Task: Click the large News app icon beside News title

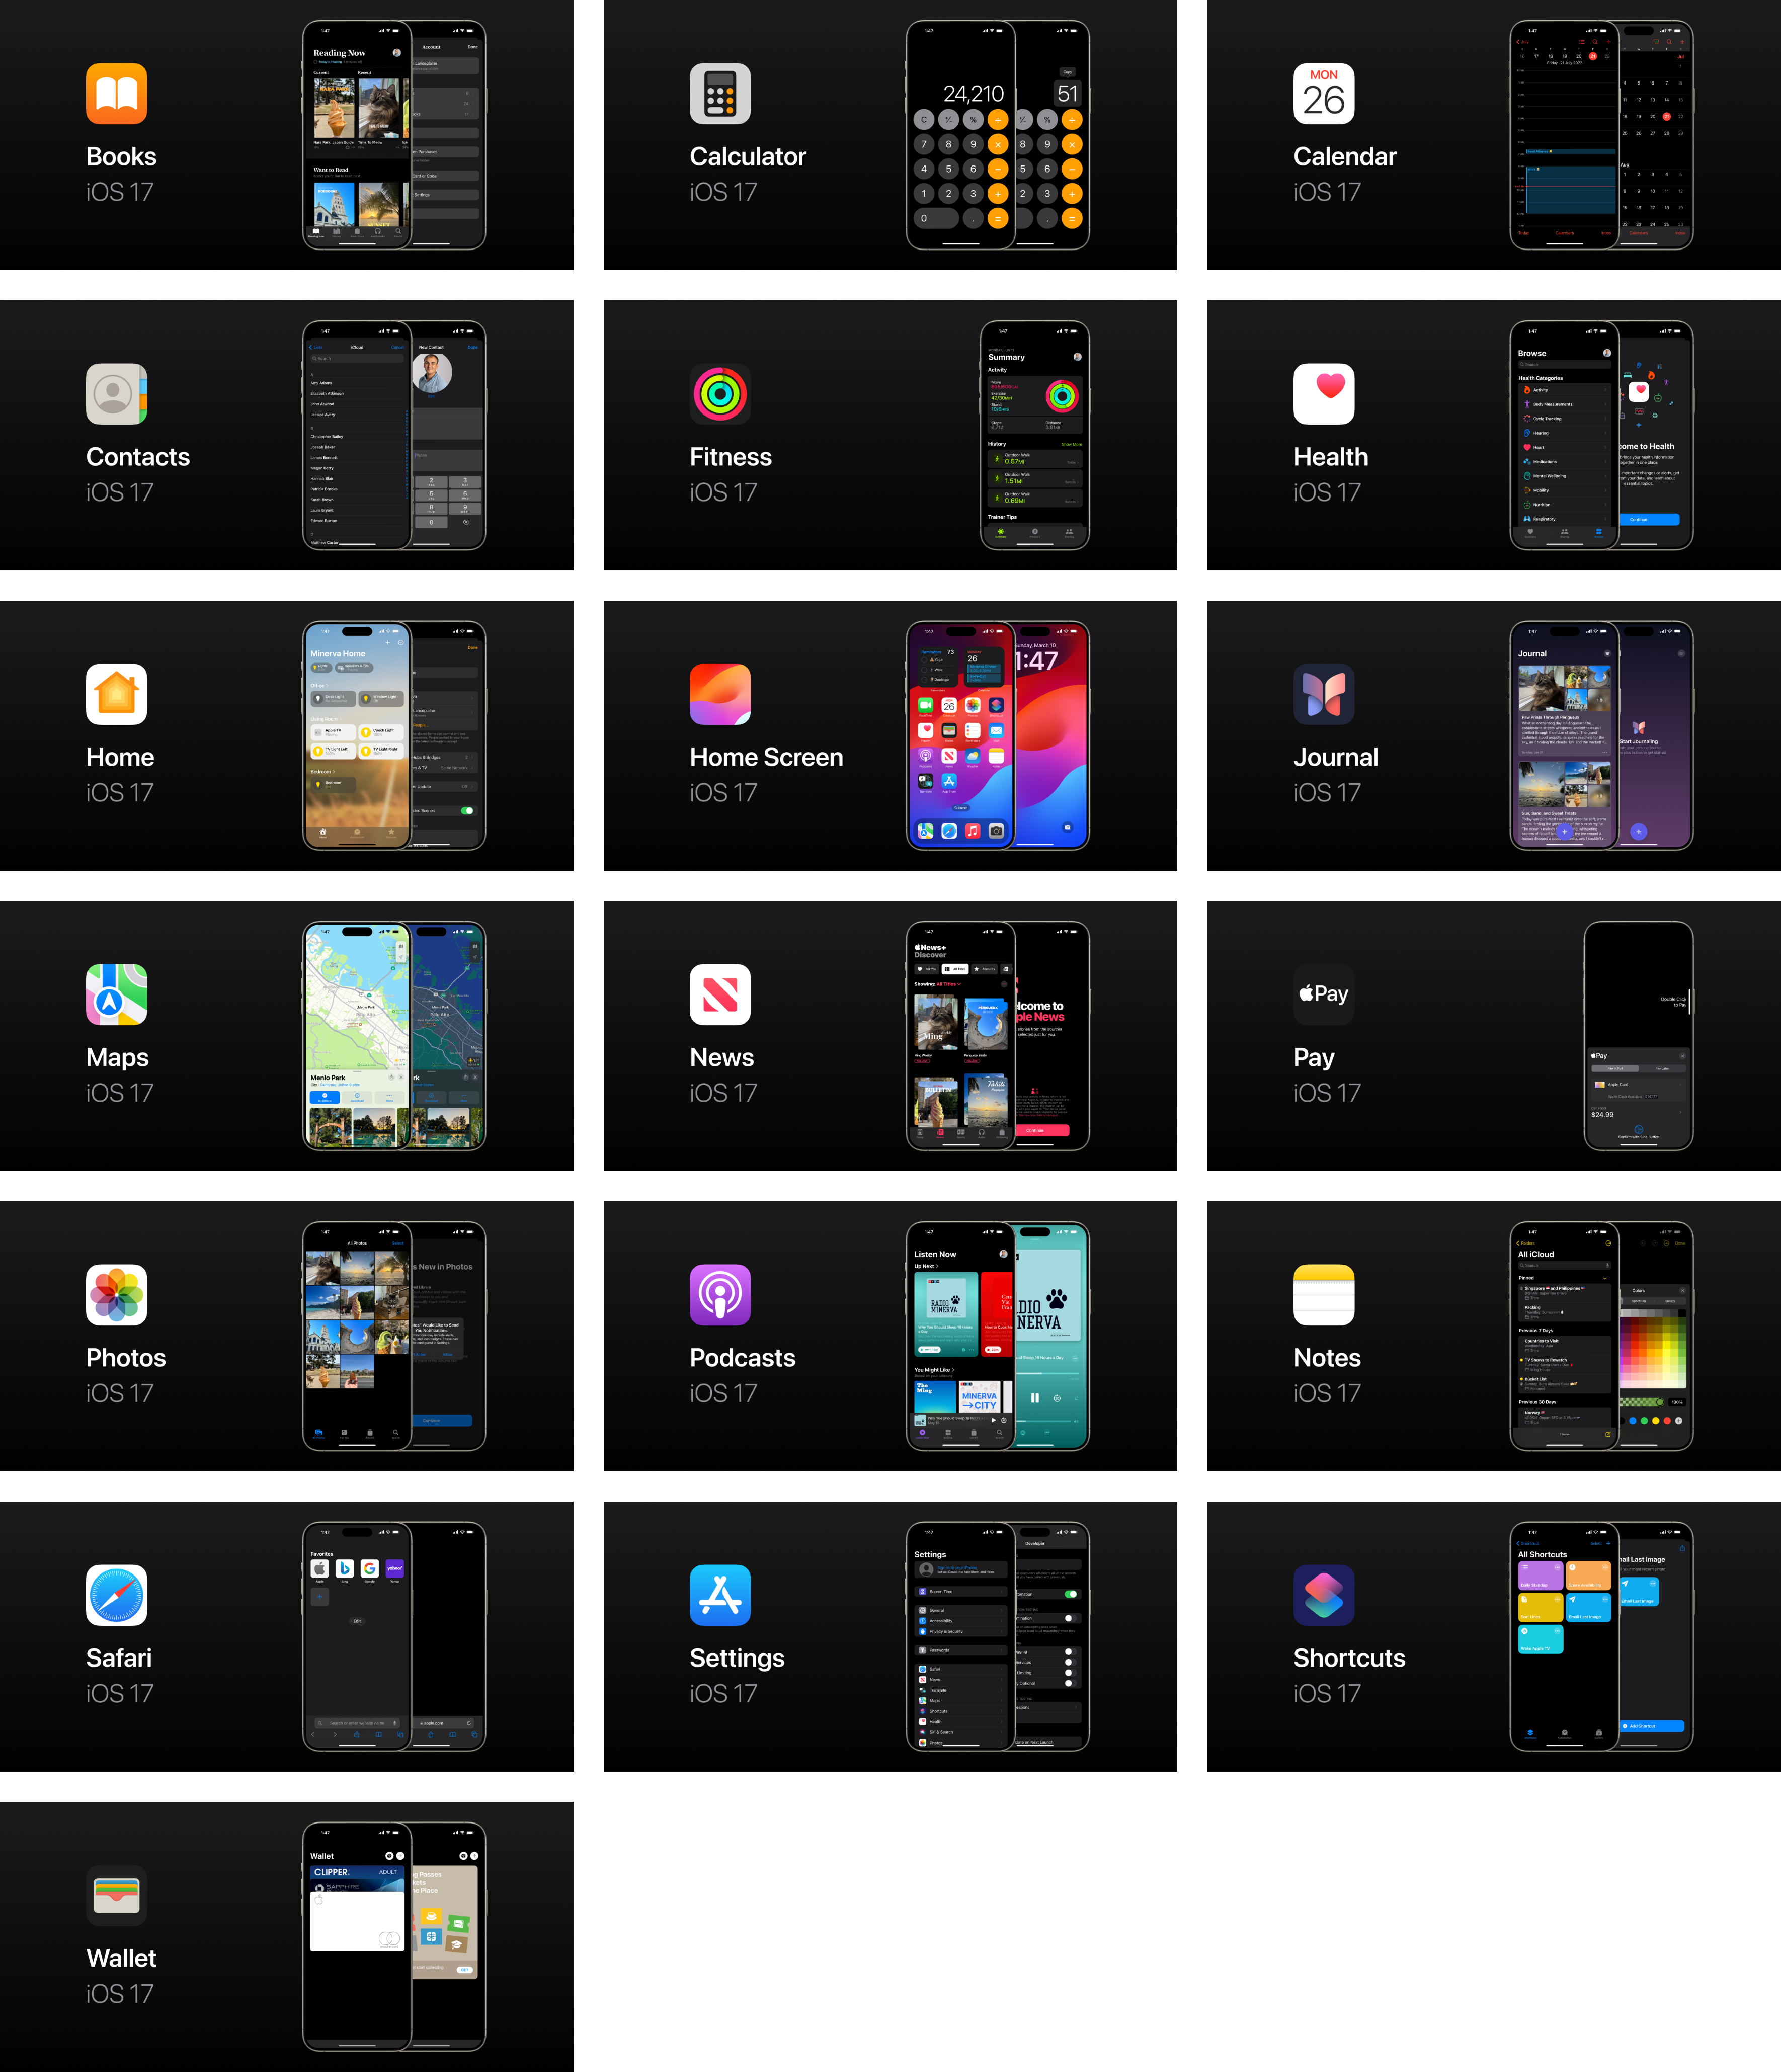Action: pos(720,994)
